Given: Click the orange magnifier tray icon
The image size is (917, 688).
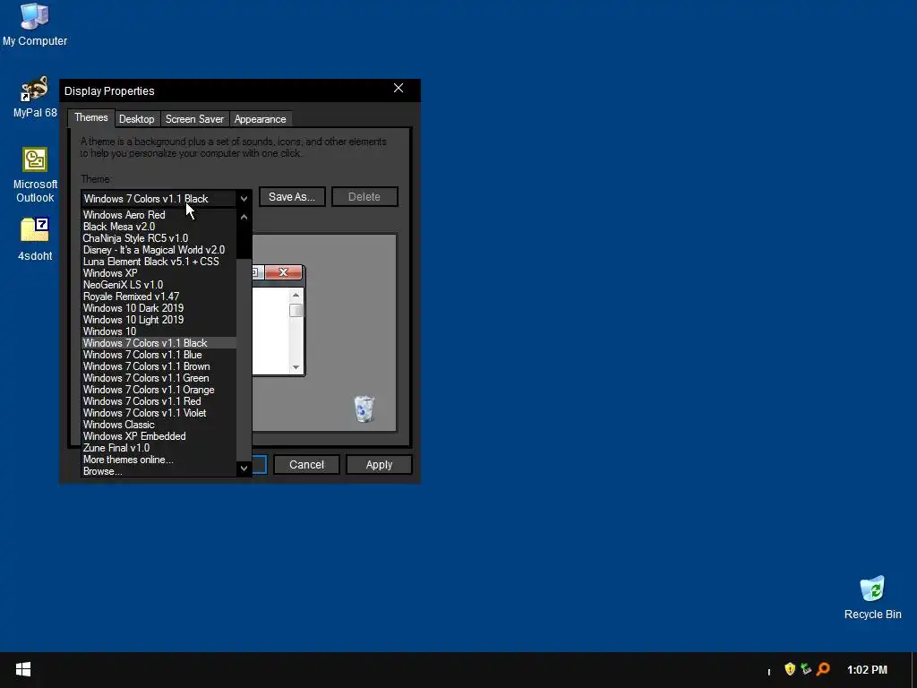Looking at the screenshot, I should (823, 668).
